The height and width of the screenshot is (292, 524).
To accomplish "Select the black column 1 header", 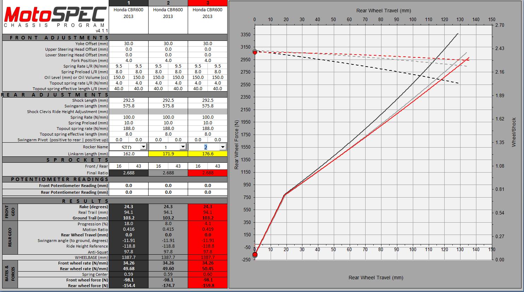I will 128,3.
